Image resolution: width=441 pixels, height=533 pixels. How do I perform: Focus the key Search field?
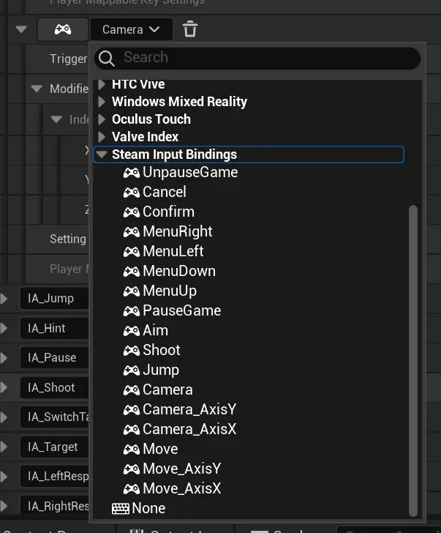(x=257, y=58)
